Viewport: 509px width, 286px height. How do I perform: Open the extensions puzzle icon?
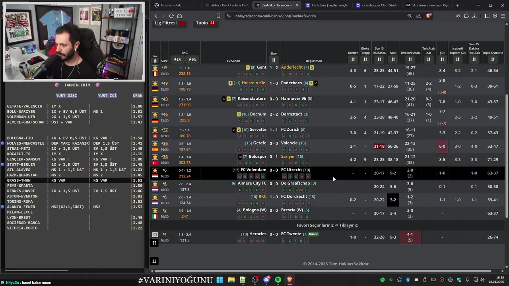pyautogui.click(x=466, y=16)
